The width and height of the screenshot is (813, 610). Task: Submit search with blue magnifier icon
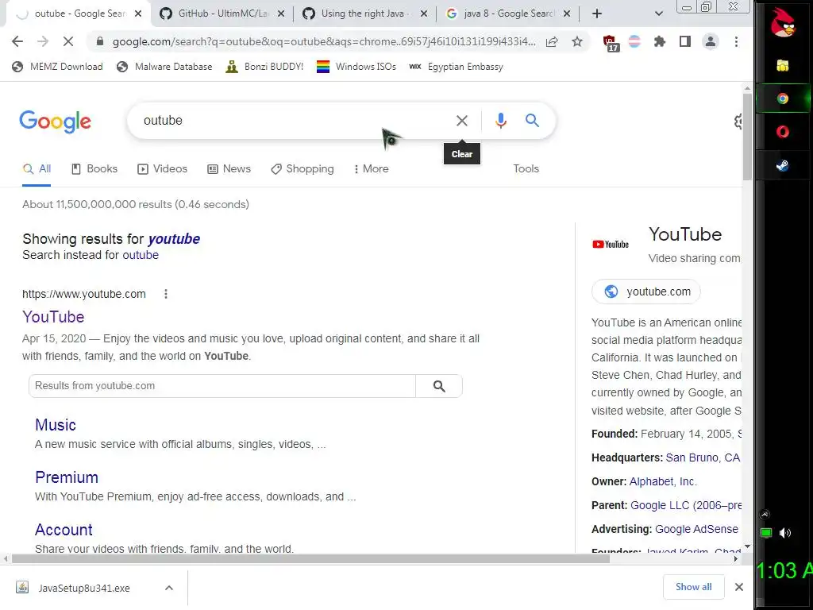(x=532, y=121)
